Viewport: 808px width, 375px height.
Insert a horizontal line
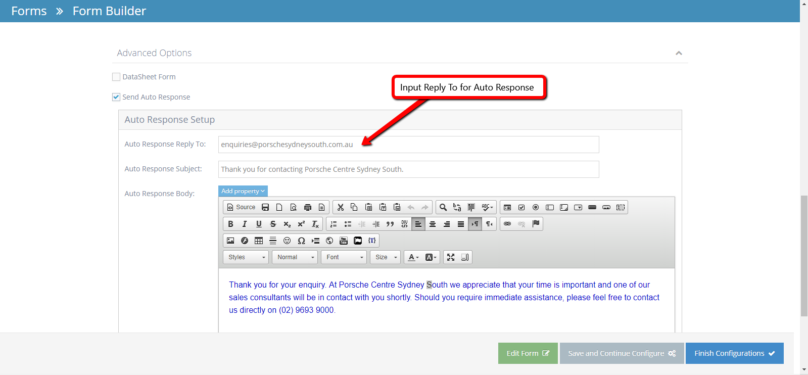273,241
